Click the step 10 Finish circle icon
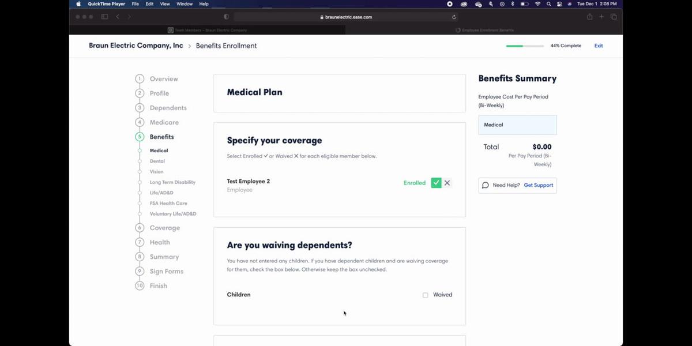Viewport: 692px width, 346px height. 140,285
